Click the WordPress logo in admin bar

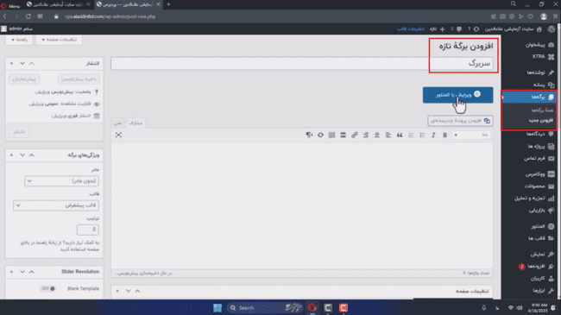(x=552, y=28)
